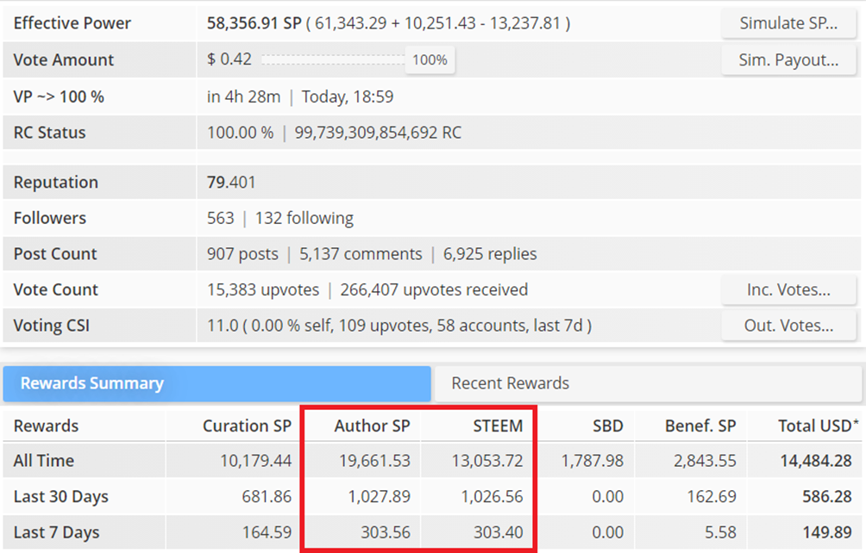Click the 266,407 upvotes received text

tap(434, 289)
